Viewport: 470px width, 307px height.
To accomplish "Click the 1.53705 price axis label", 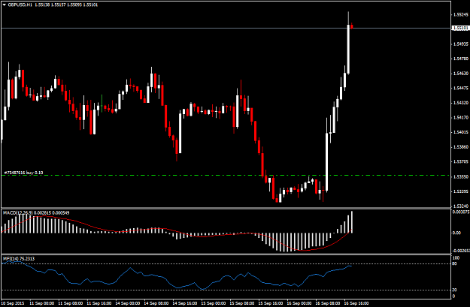I will (x=461, y=161).
